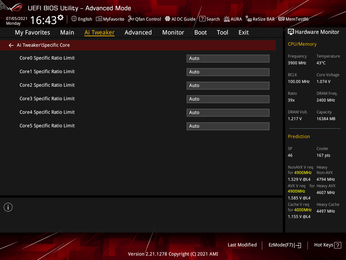Select Core2 Specific Ratio Limit label

(x=47, y=85)
